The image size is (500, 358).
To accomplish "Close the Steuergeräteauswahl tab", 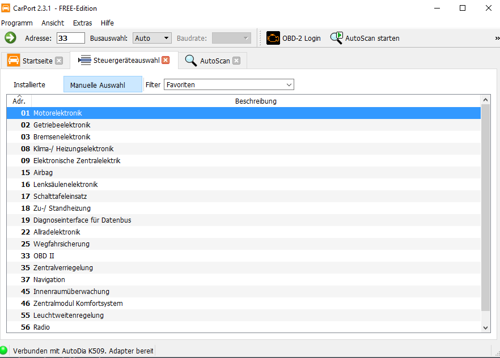I will click(x=166, y=60).
